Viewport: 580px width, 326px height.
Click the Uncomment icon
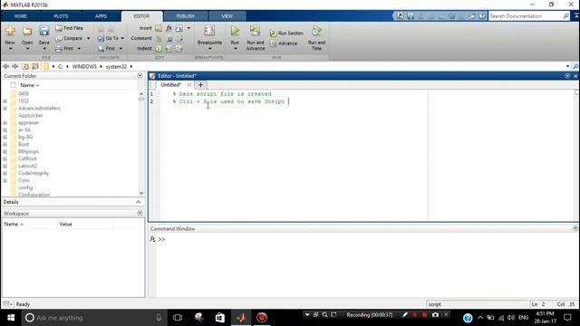169,38
